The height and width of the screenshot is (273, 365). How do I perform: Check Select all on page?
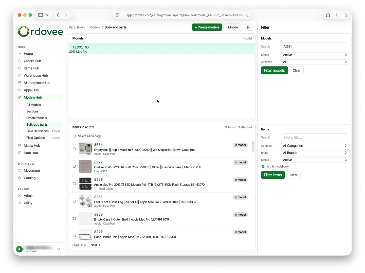point(74,136)
